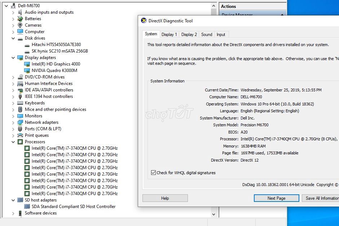339x226 pixels.
Task: Collapse the Dell-M6700 root node
Action: coord(6,6)
